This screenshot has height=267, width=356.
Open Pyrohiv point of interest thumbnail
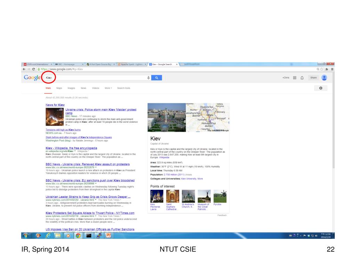point(220,196)
